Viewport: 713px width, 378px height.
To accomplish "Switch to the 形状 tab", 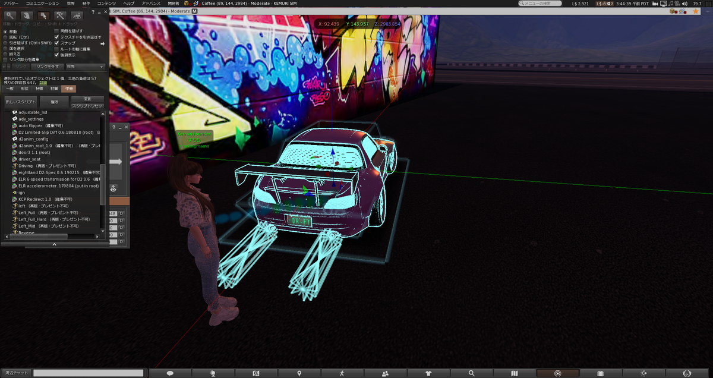I will click(x=24, y=88).
